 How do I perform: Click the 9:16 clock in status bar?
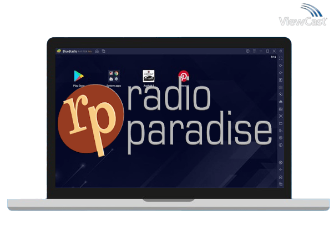tap(274, 57)
